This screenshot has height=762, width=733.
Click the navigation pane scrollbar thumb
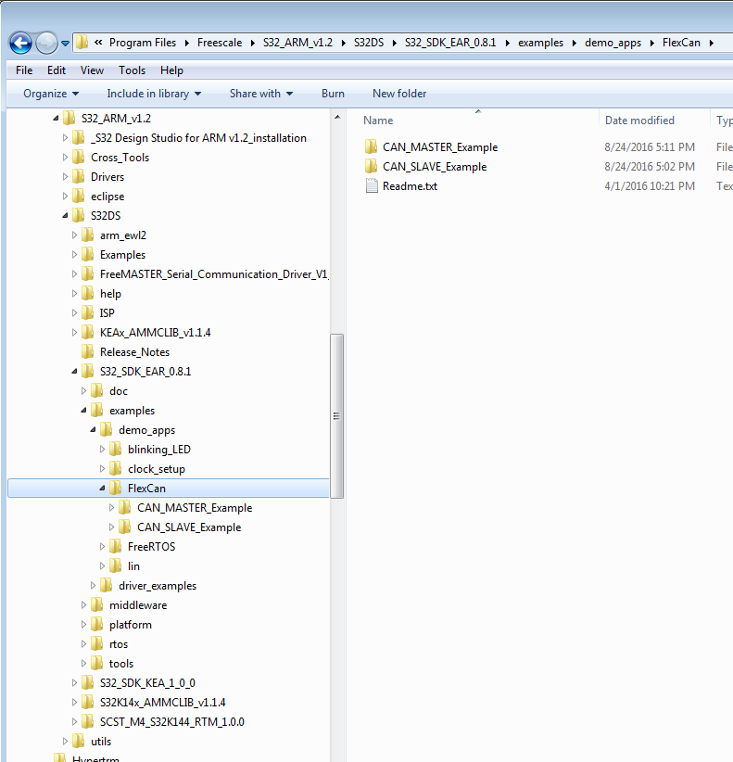point(336,416)
